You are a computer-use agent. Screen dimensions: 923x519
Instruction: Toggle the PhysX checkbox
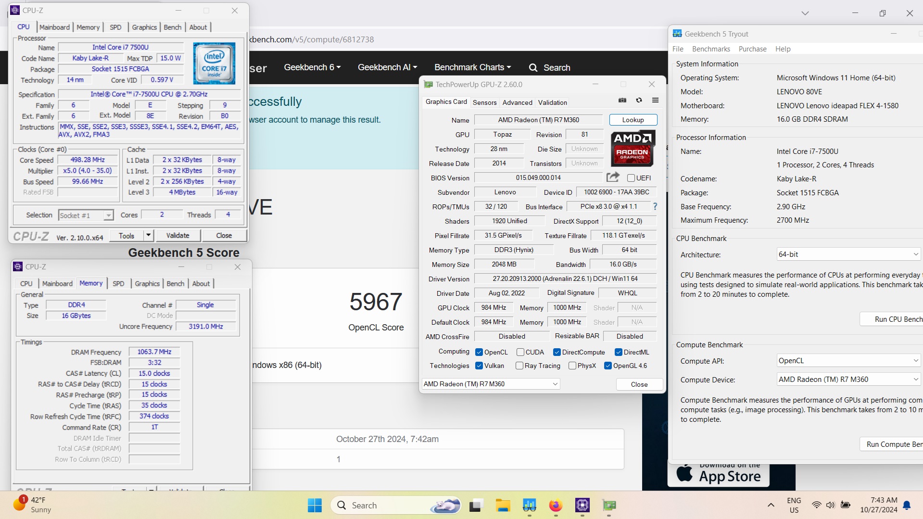click(572, 366)
